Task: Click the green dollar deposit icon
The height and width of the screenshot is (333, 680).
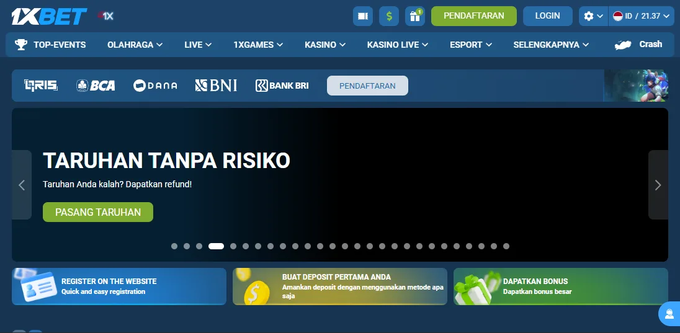Action: click(x=389, y=16)
